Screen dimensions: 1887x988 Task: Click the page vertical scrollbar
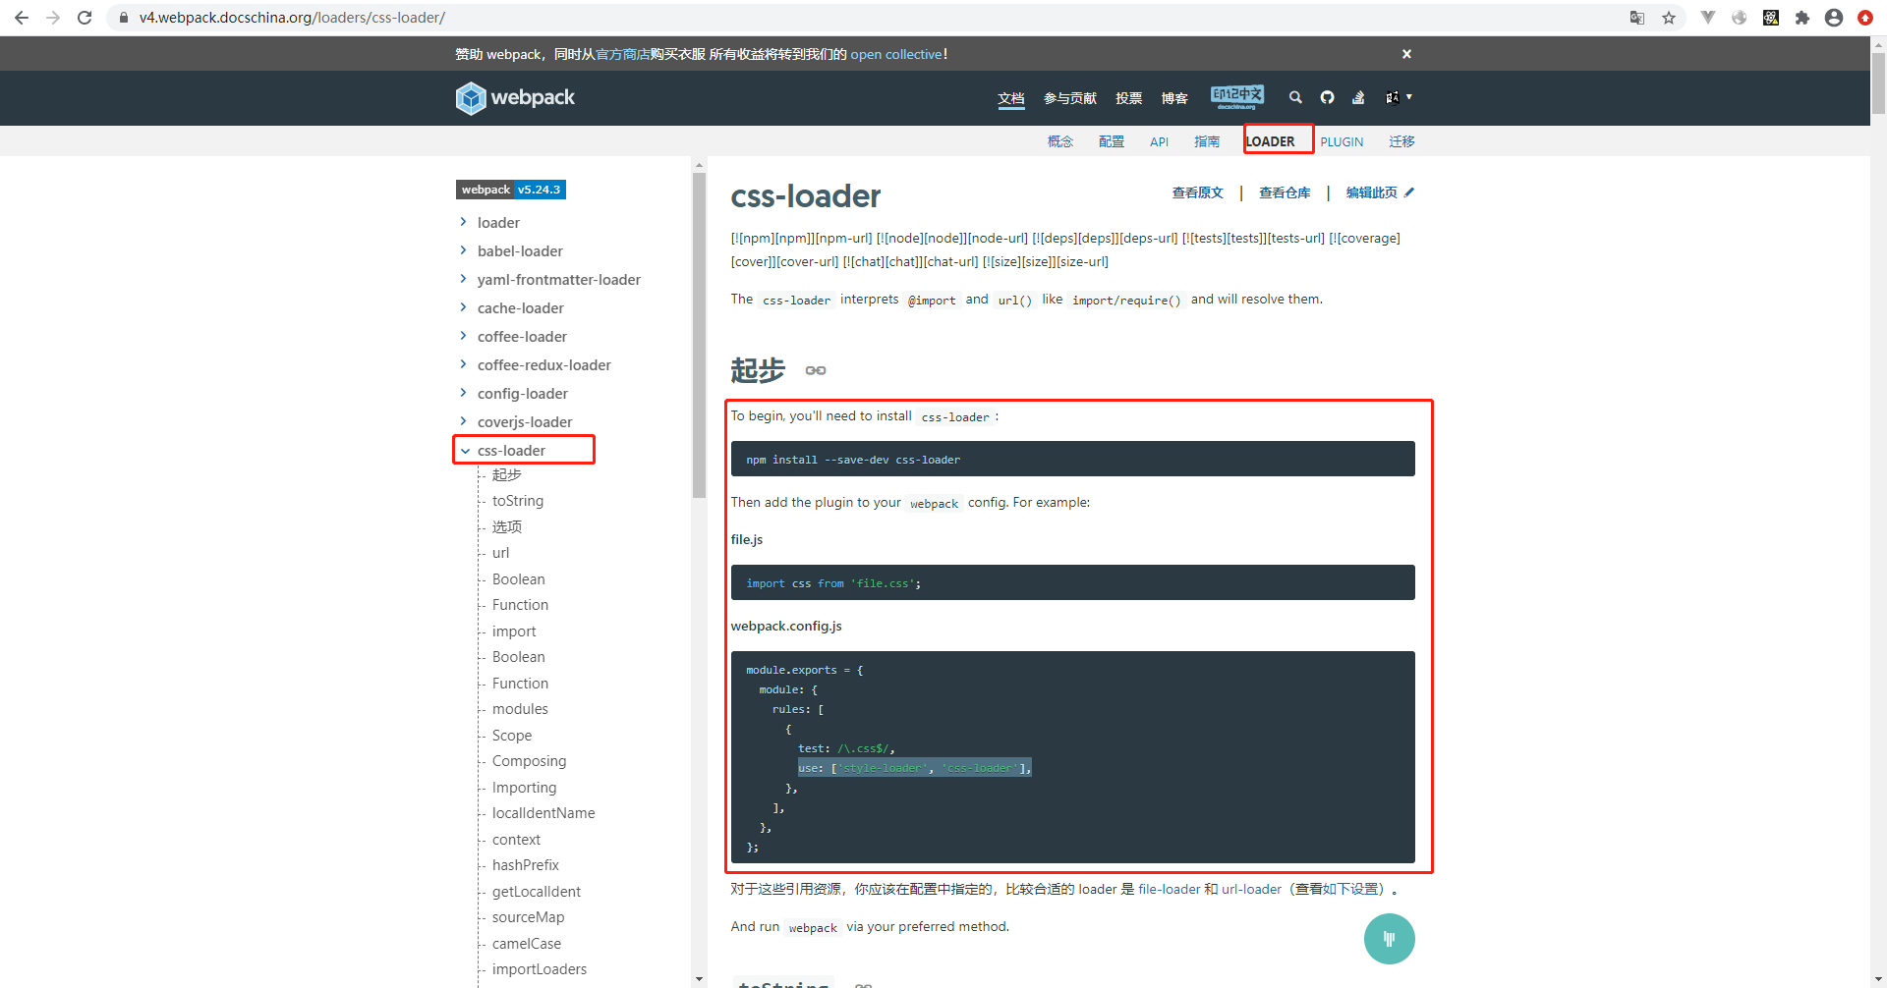pos(1878,83)
